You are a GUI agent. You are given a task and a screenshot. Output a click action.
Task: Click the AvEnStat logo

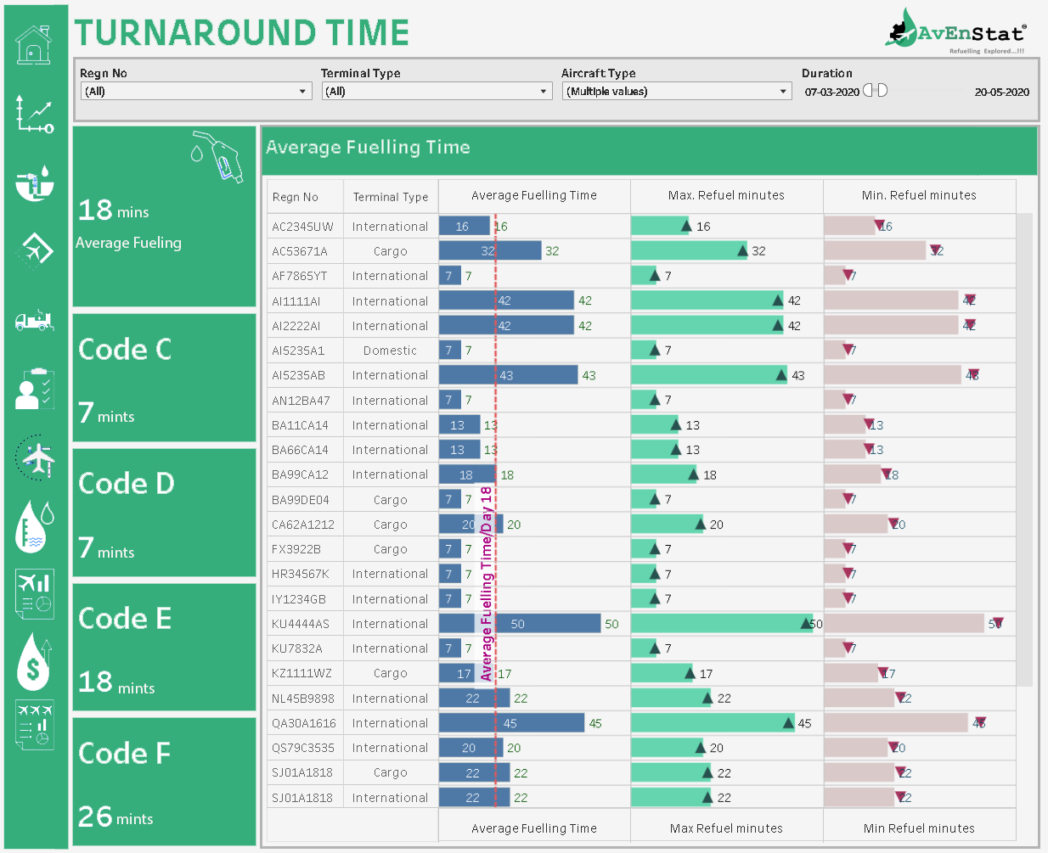pyautogui.click(x=956, y=32)
